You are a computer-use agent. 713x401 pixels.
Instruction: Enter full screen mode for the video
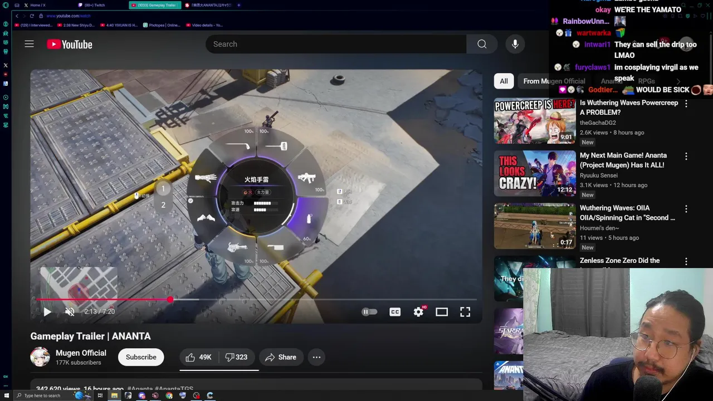pyautogui.click(x=465, y=312)
